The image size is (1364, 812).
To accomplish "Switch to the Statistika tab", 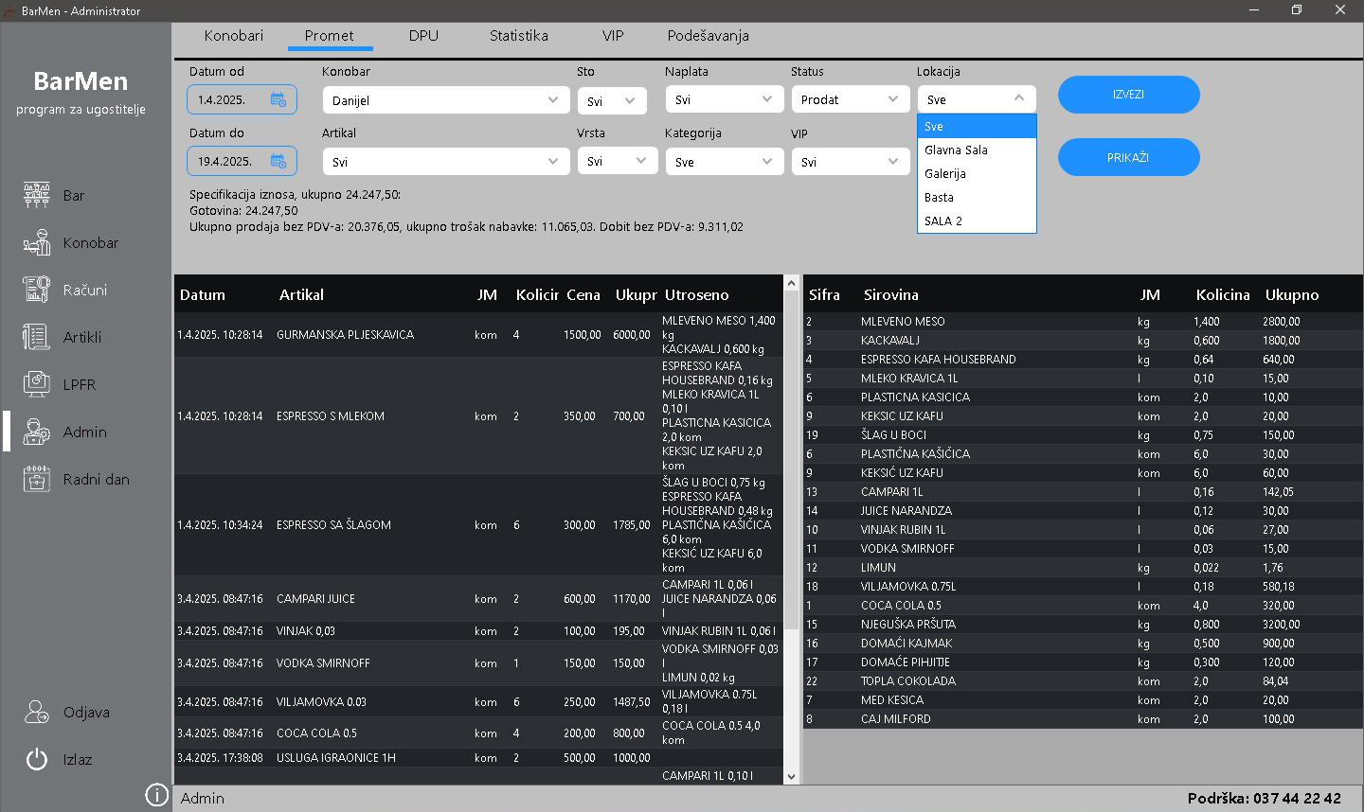I will 518,36.
